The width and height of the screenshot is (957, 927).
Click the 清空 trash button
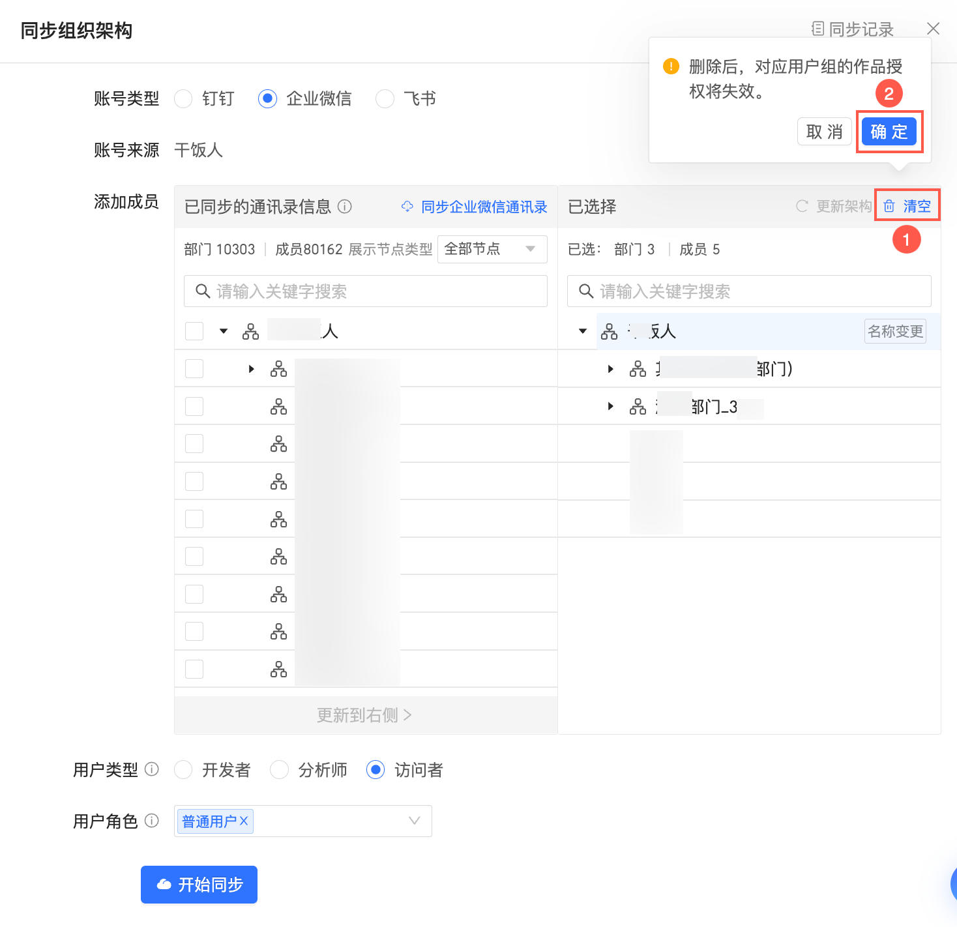coord(907,206)
